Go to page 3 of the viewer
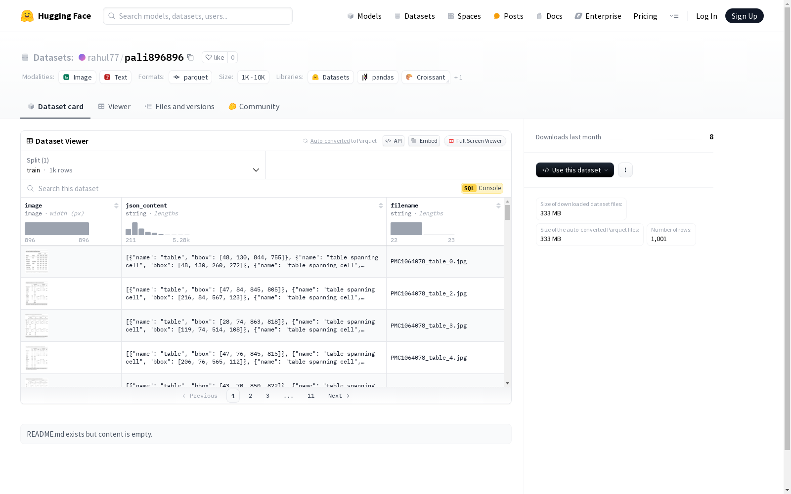 coord(268,396)
